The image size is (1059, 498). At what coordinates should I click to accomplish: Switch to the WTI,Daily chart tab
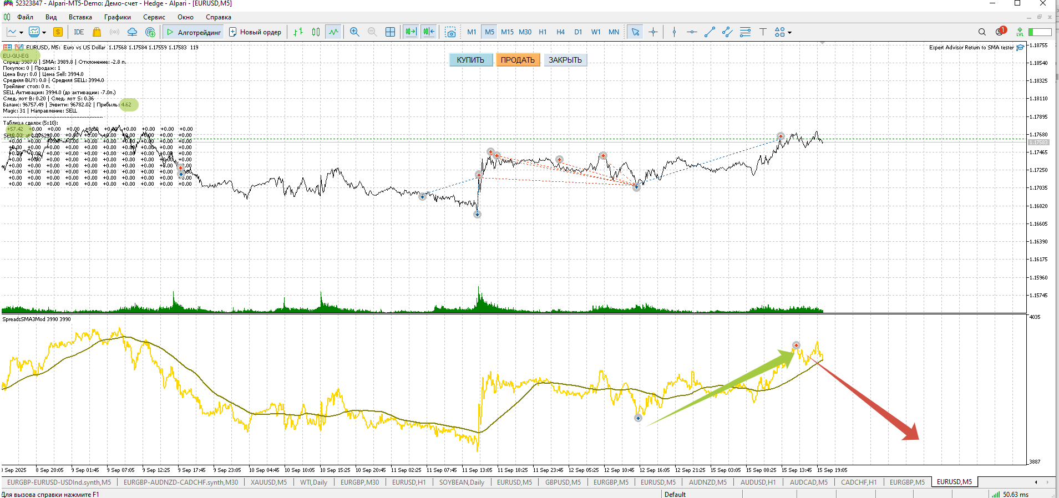pyautogui.click(x=313, y=482)
